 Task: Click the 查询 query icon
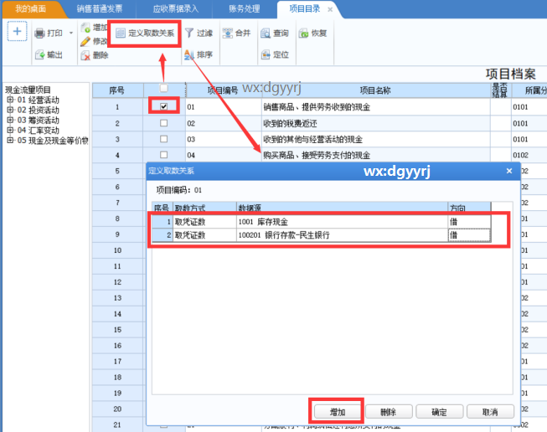click(x=264, y=33)
